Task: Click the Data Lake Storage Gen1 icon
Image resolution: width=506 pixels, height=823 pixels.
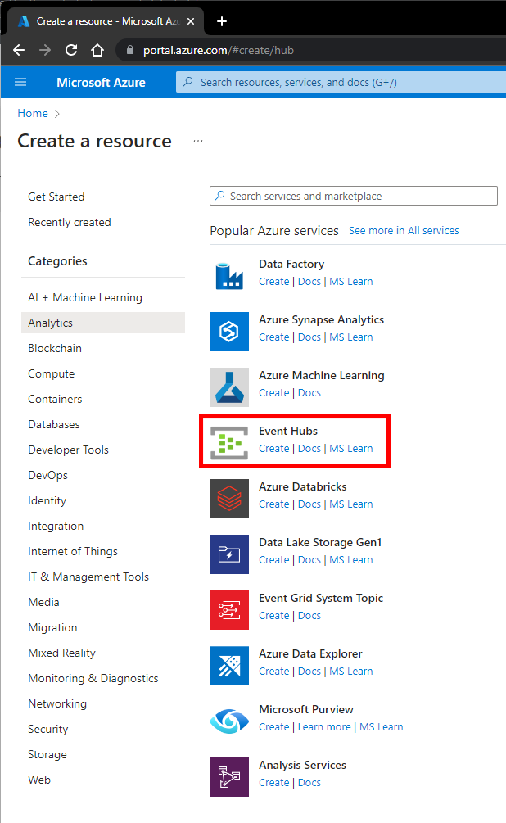Action: (x=229, y=554)
